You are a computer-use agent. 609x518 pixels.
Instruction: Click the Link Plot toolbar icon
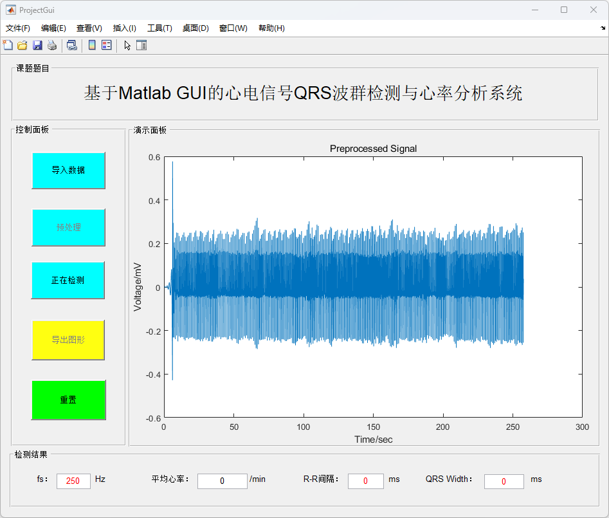[x=72, y=45]
